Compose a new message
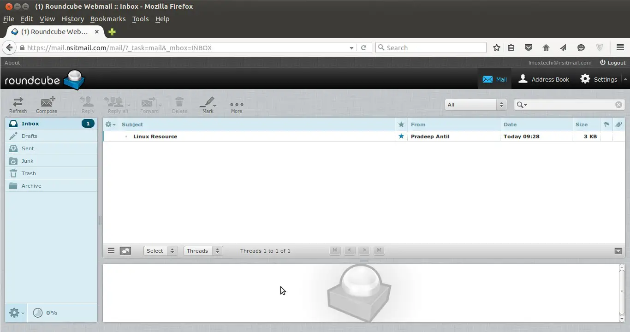The height and width of the screenshot is (332, 630). tap(47, 105)
